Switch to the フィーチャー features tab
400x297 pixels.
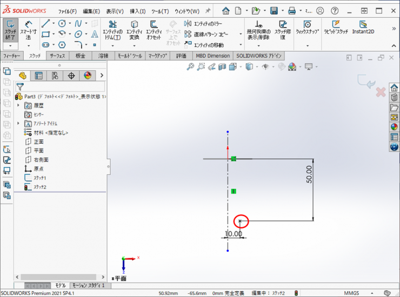(x=12, y=56)
